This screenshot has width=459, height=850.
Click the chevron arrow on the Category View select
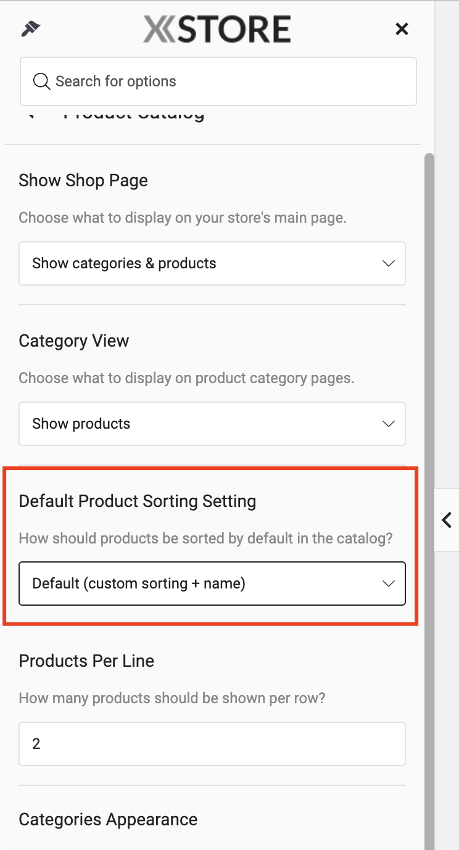[x=388, y=424]
